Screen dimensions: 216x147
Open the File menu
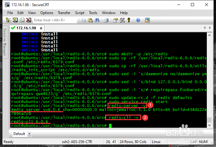[x=10, y=13]
